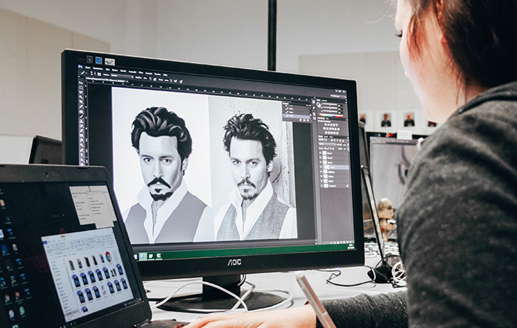Open the Photoshop icon on the monitor taskbar
Viewport: 517px width, 328px height.
pyautogui.click(x=143, y=256)
